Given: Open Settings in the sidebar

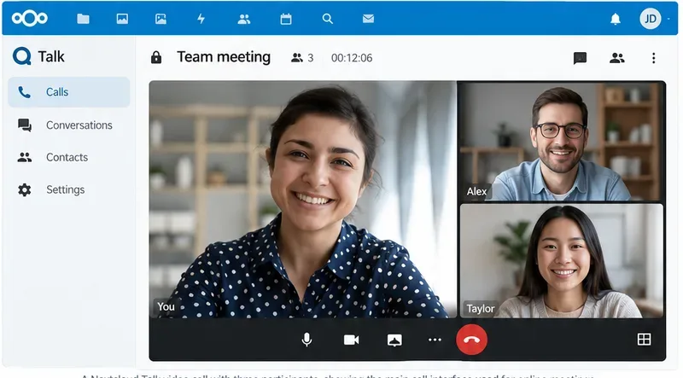Looking at the screenshot, I should click(69, 189).
